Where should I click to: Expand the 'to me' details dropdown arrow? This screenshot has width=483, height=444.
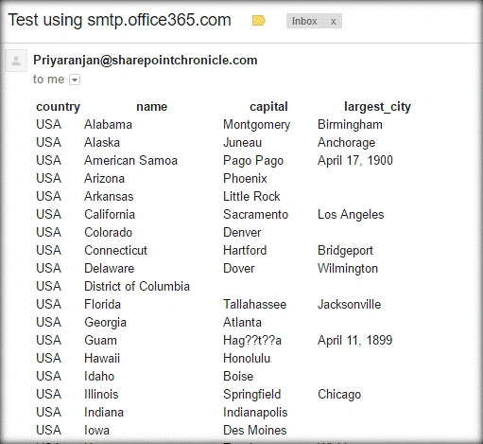pyautogui.click(x=75, y=80)
